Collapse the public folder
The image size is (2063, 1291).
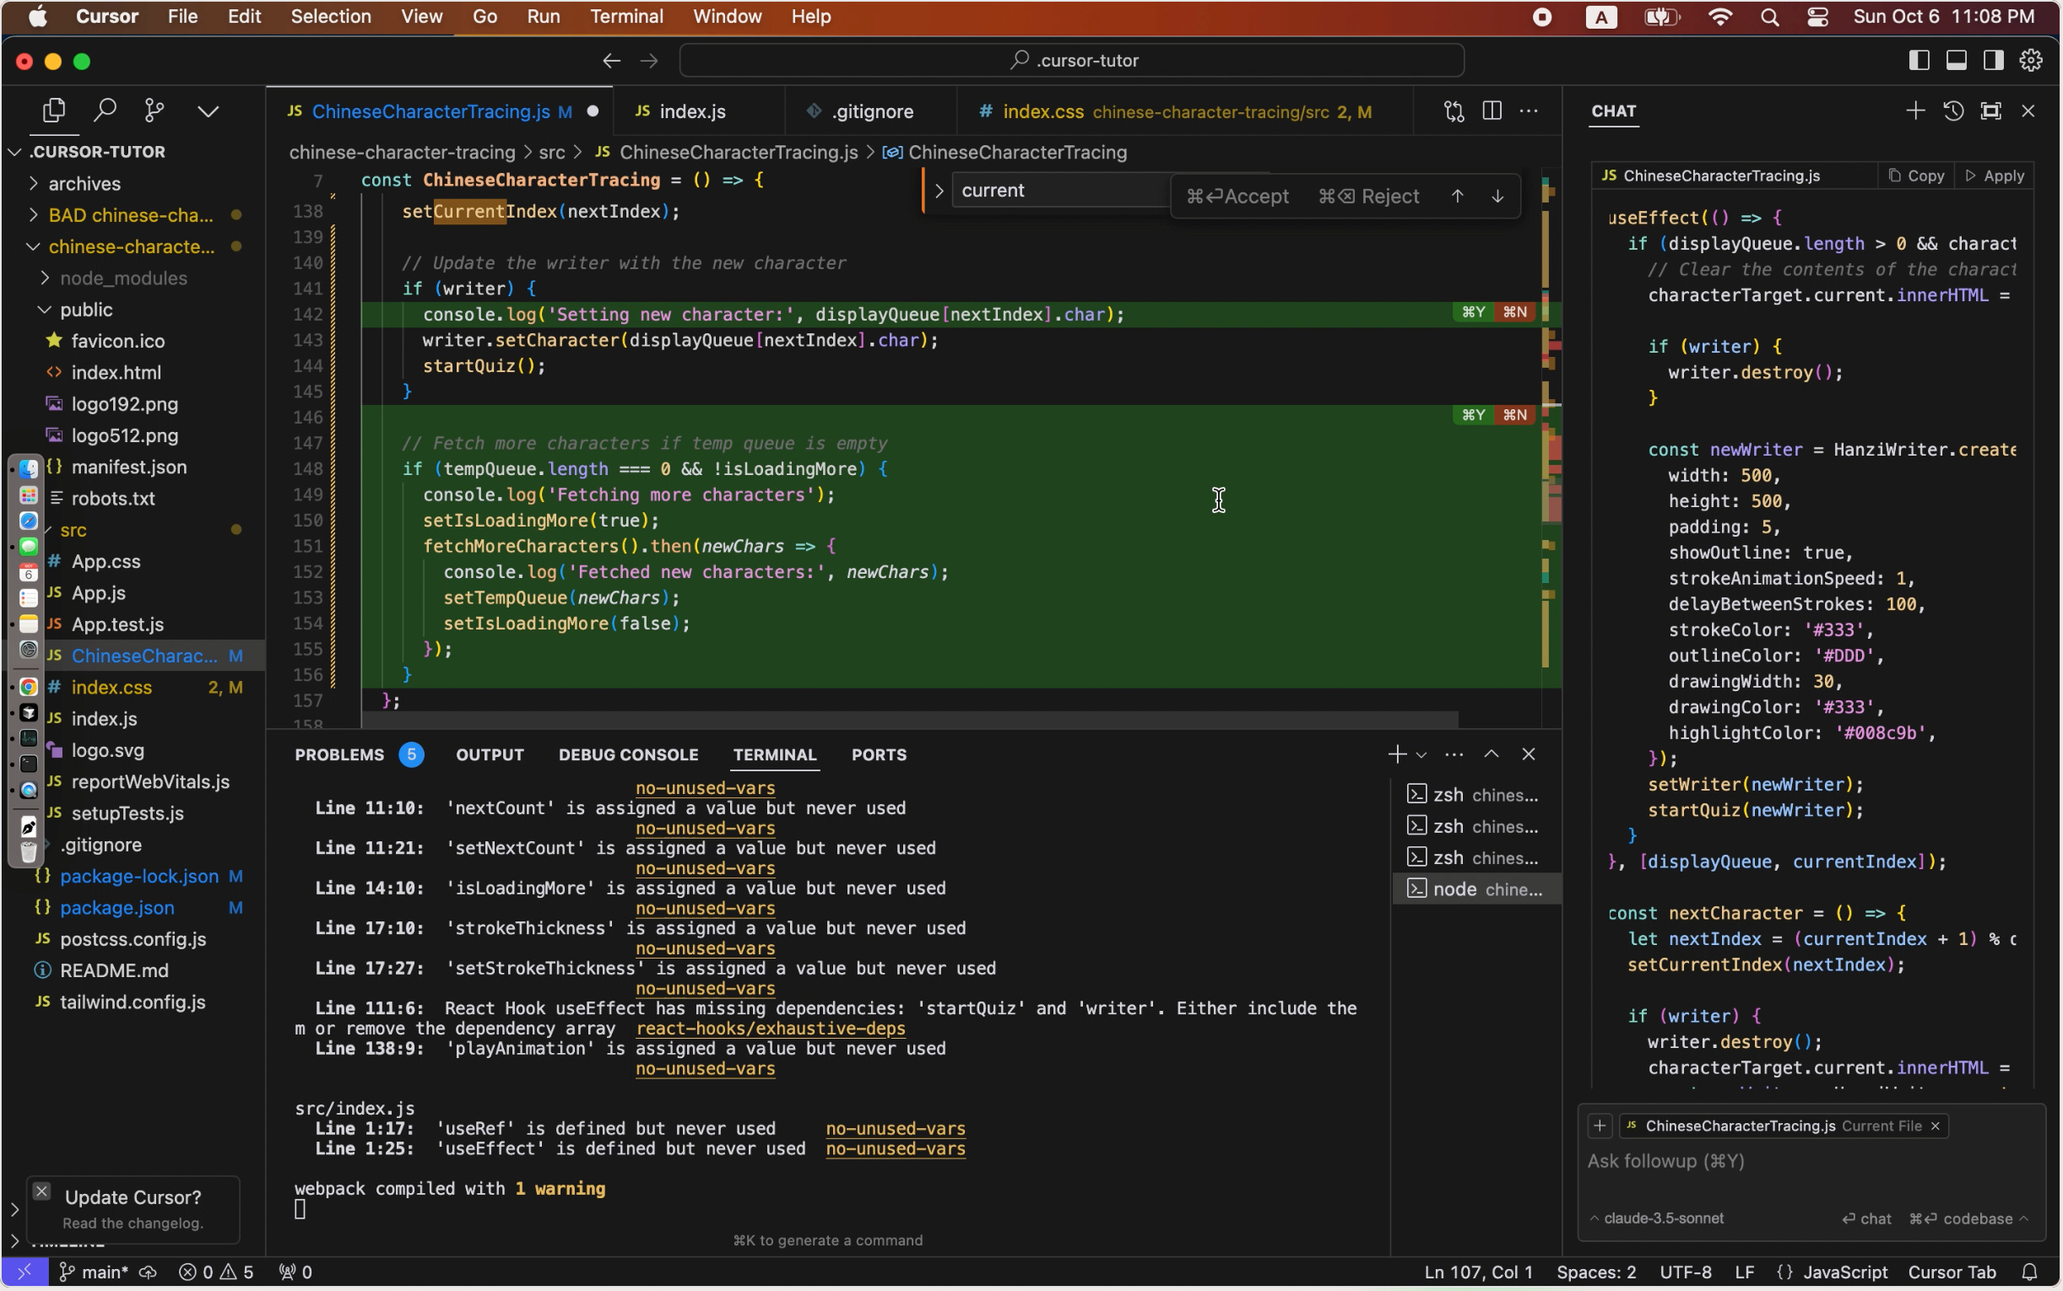(x=85, y=309)
